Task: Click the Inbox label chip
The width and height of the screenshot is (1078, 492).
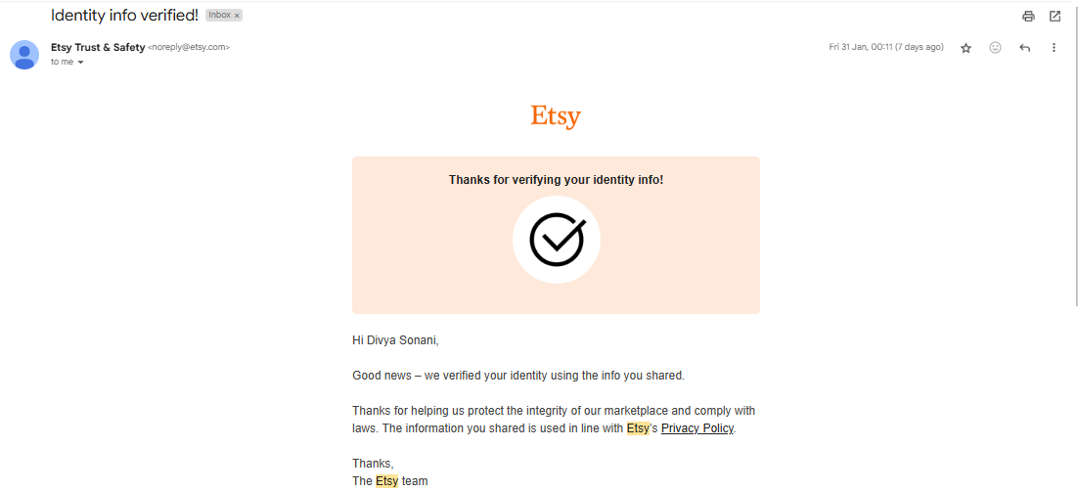Action: click(223, 15)
